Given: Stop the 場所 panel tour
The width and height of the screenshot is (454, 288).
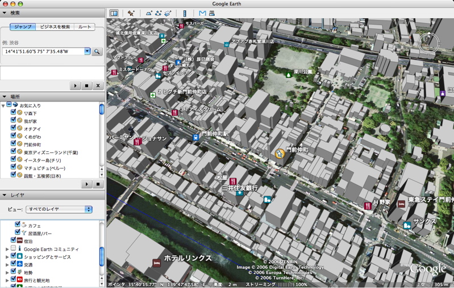Looking at the screenshot, I should [98, 184].
